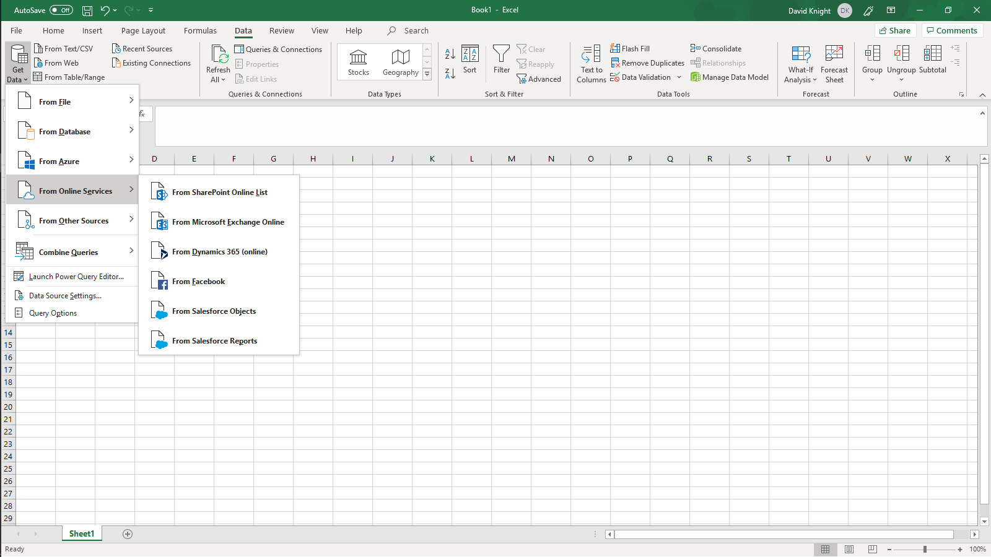The image size is (991, 557).
Task: Choose From Facebook
Action: point(219,281)
